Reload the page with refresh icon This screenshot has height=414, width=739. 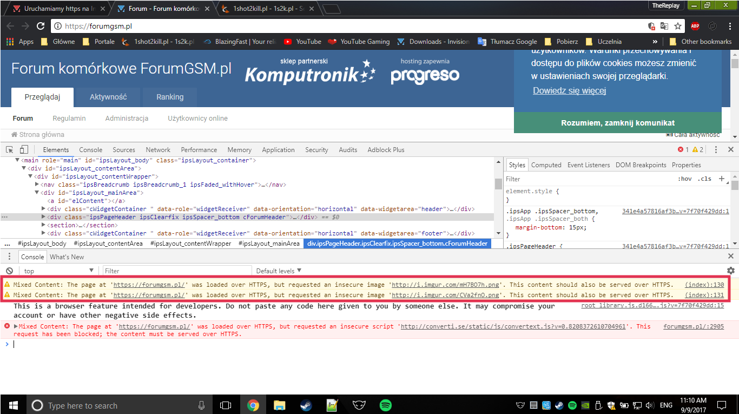[x=40, y=26]
